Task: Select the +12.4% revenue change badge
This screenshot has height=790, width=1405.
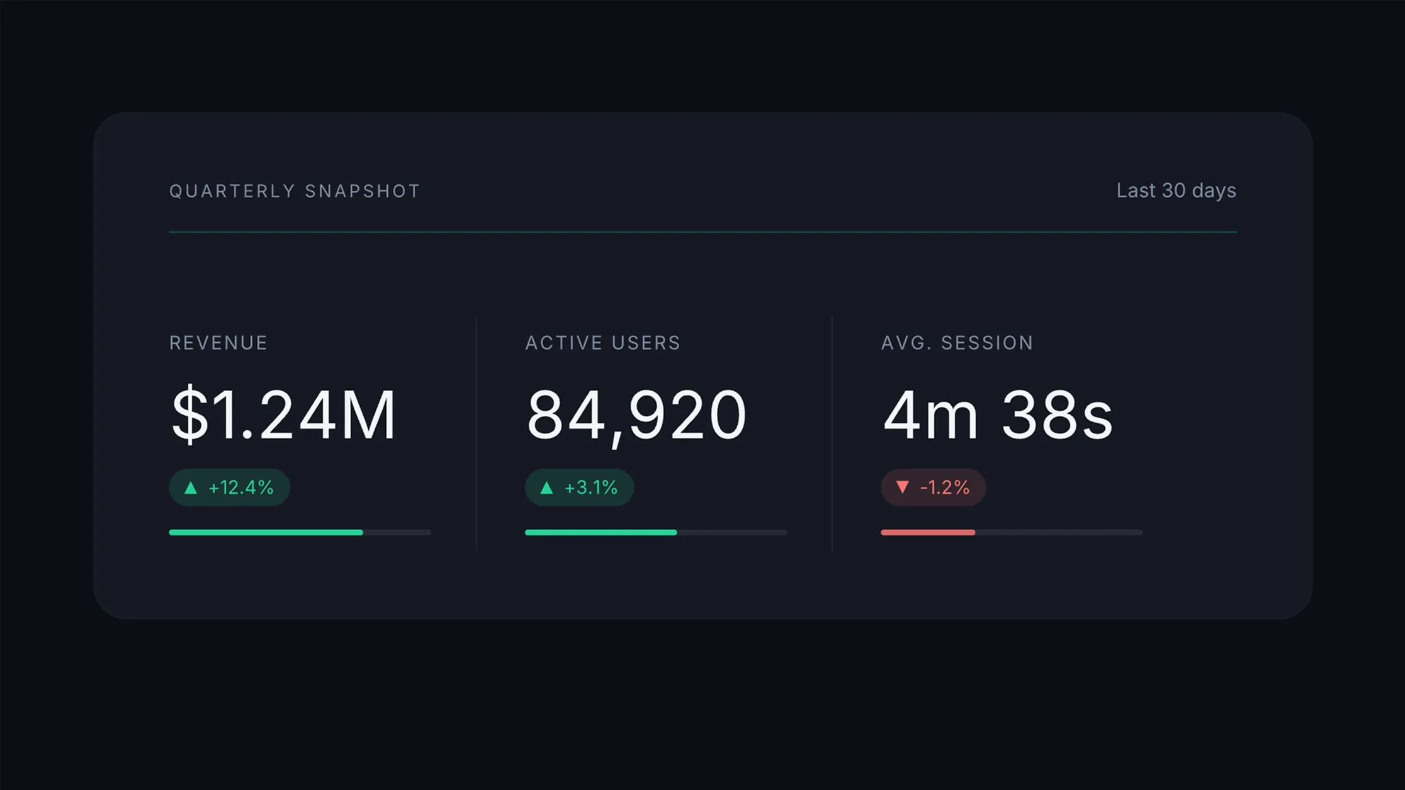Action: click(229, 487)
